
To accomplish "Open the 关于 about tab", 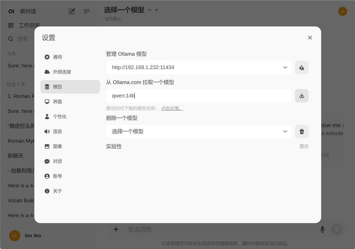I will pyautogui.click(x=57, y=191).
